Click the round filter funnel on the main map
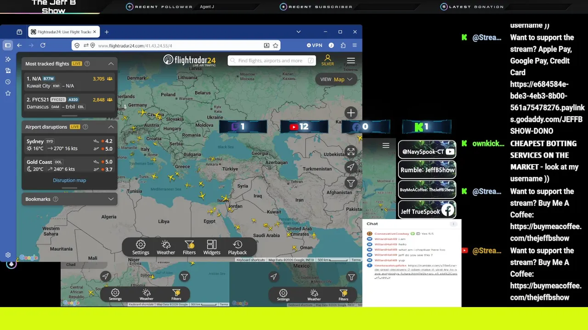 tap(351, 183)
